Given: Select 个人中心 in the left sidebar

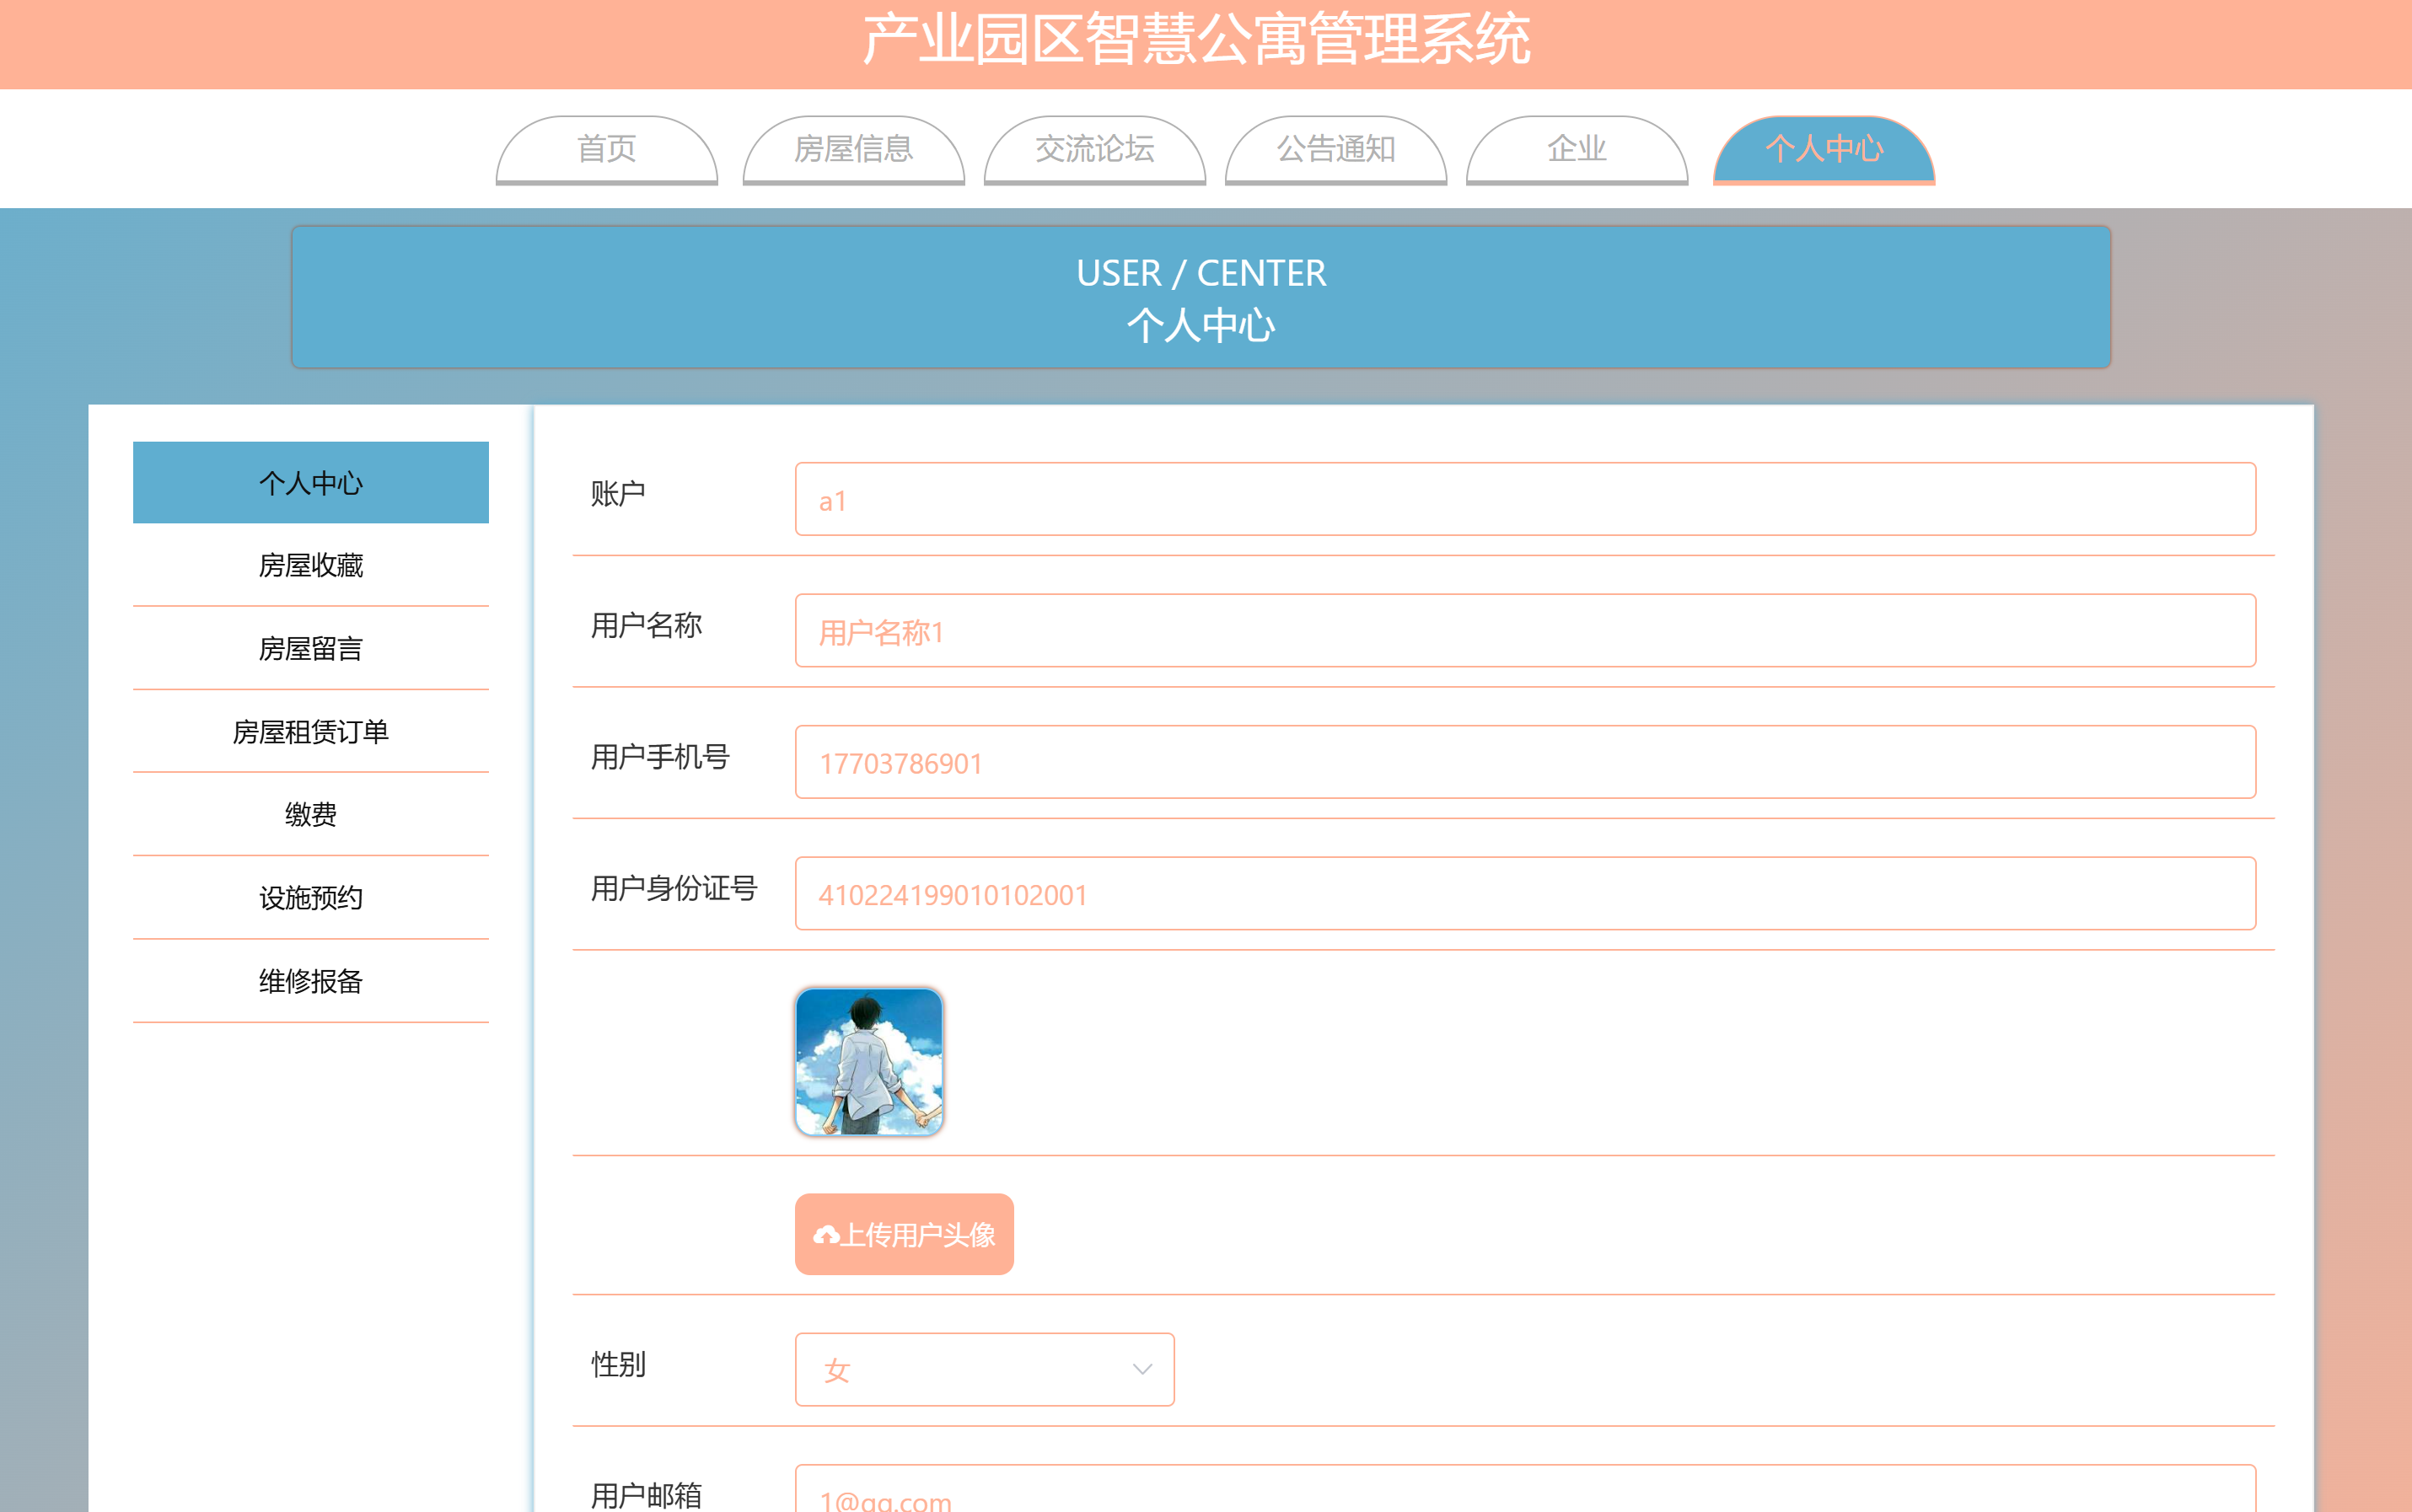Looking at the screenshot, I should [310, 483].
